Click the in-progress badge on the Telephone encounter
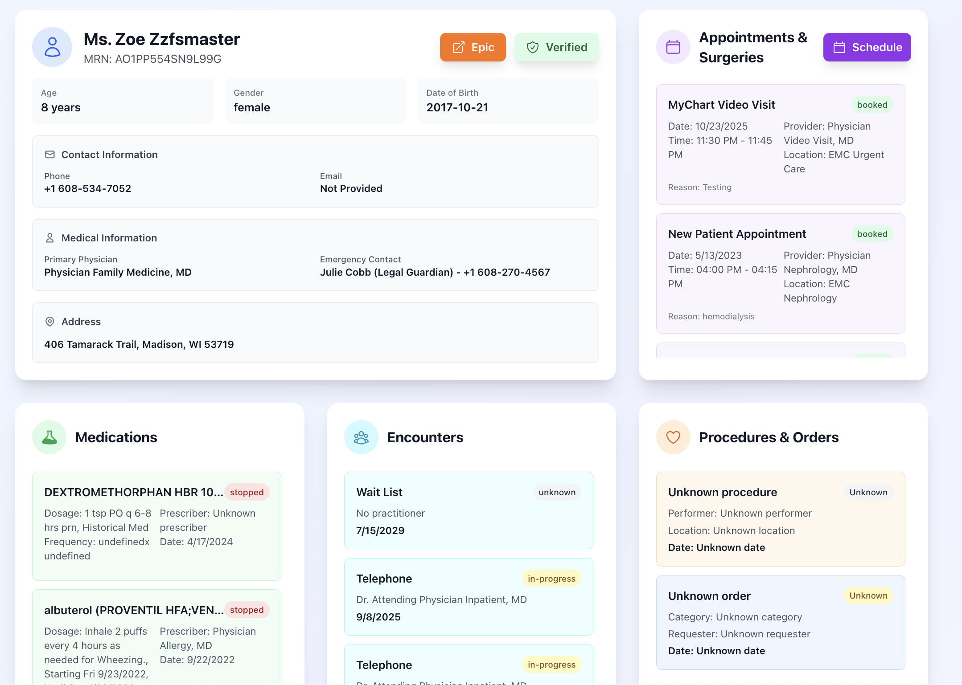The image size is (962, 685). [551, 578]
